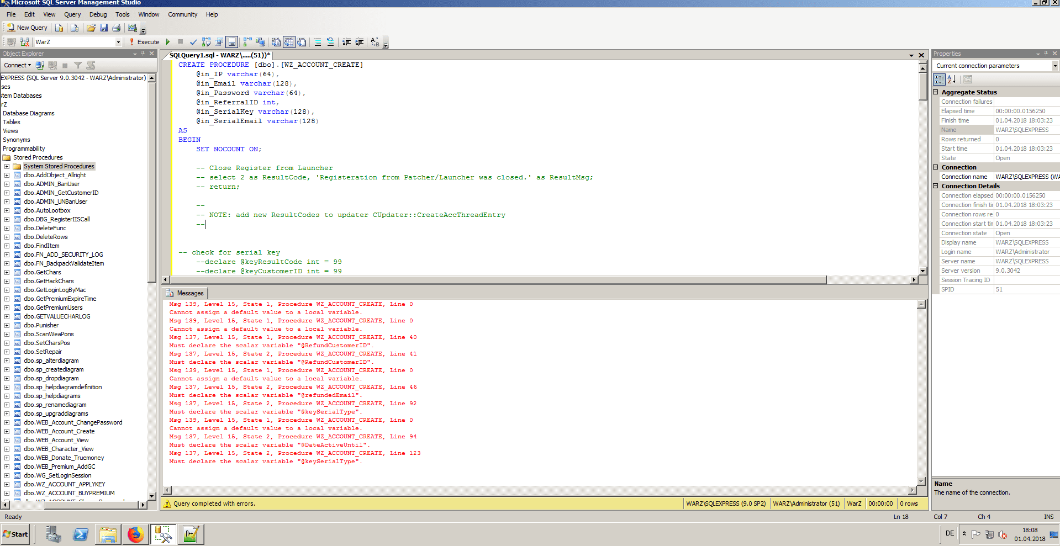Image resolution: width=1060 pixels, height=546 pixels.
Task: Click the Cancel Executing Query stop icon
Action: [x=180, y=42]
